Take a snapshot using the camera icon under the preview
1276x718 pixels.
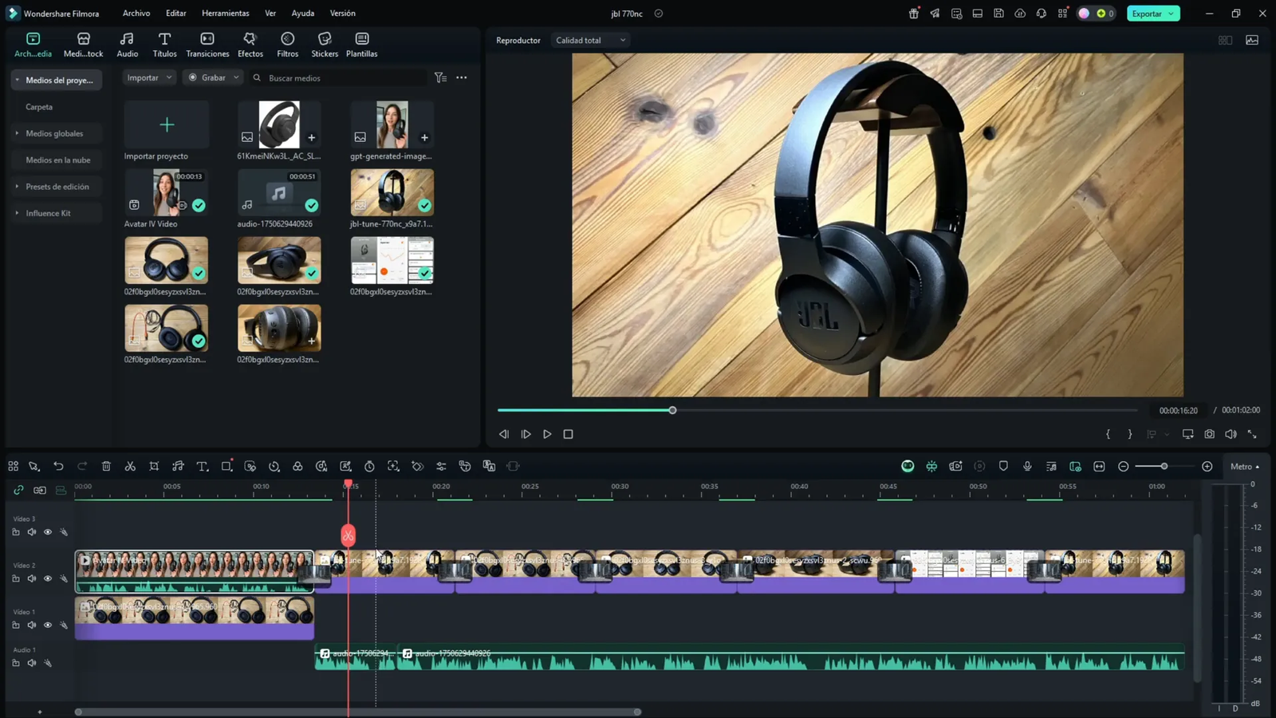tap(1209, 433)
